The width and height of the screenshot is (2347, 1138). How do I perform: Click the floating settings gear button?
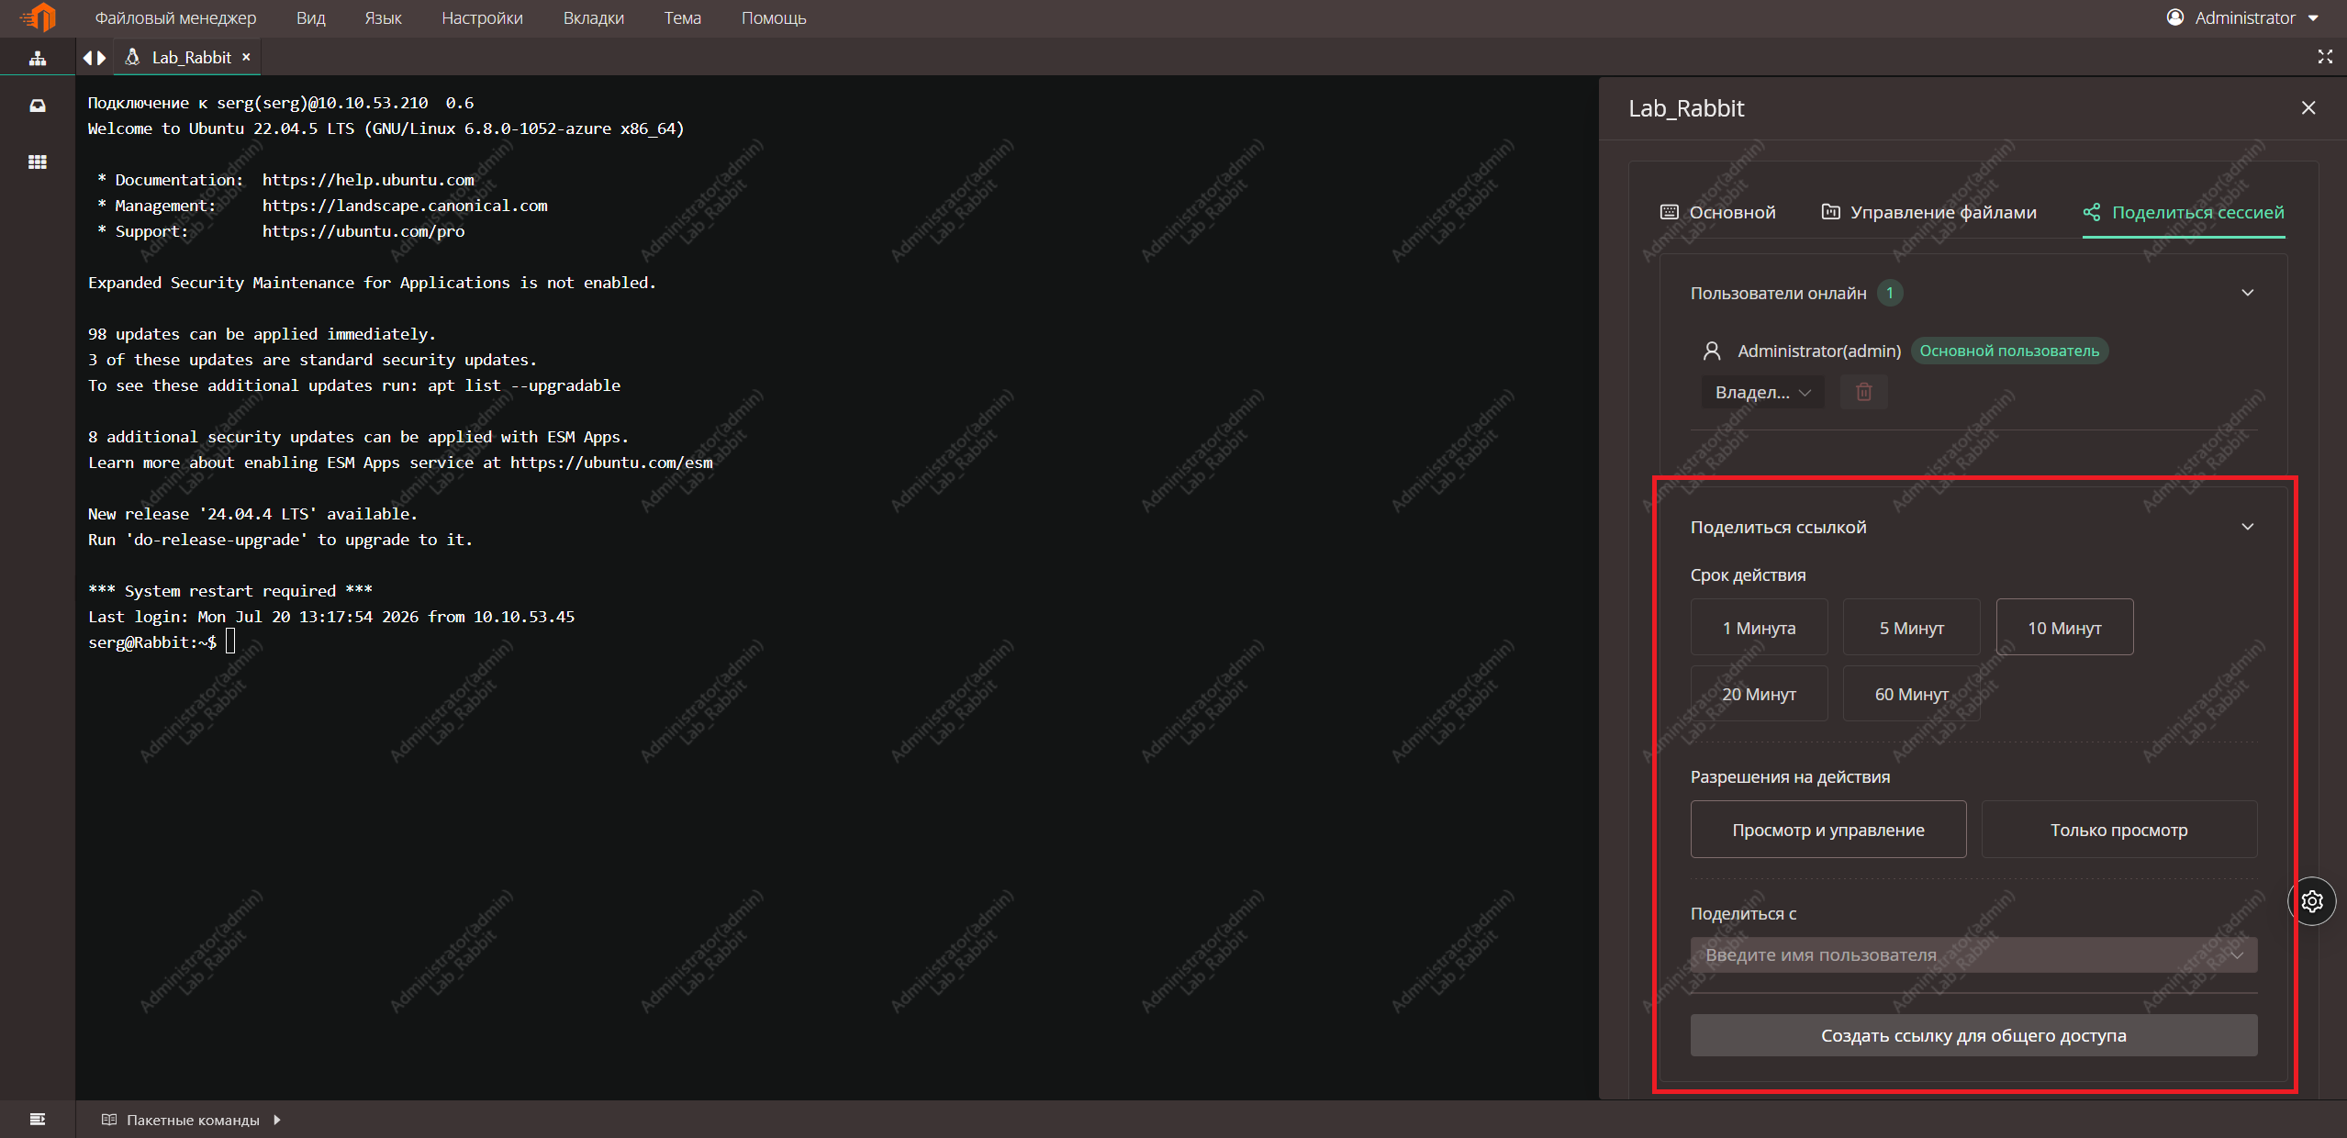[2312, 901]
